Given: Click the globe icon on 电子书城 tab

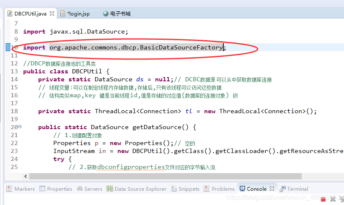Looking at the screenshot, I should (106, 13).
